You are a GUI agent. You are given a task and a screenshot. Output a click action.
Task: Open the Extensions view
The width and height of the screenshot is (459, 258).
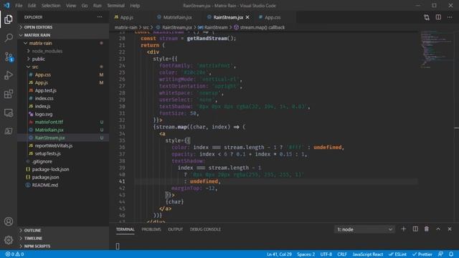click(x=9, y=94)
